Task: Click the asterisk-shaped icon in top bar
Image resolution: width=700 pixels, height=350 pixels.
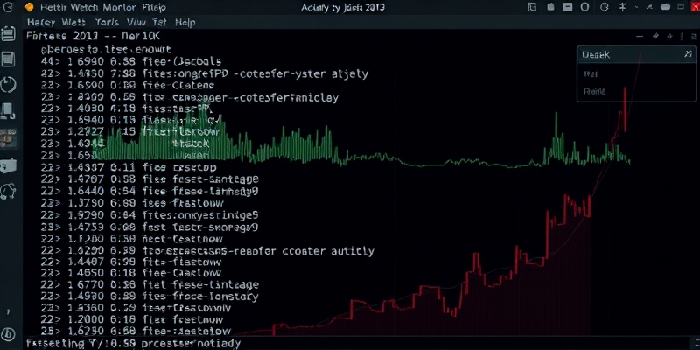Action: click(623, 7)
